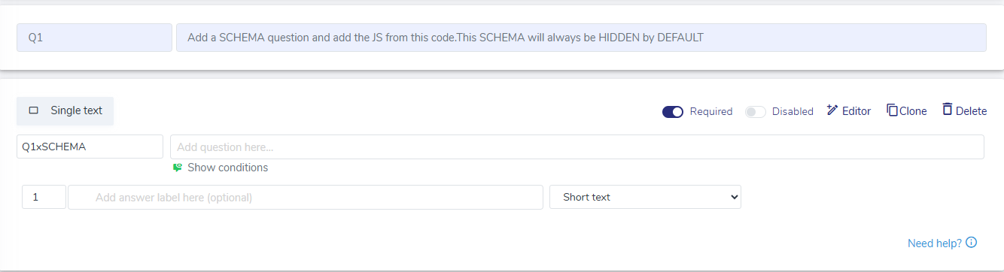
Task: Open the Short text dropdown
Action: (645, 197)
